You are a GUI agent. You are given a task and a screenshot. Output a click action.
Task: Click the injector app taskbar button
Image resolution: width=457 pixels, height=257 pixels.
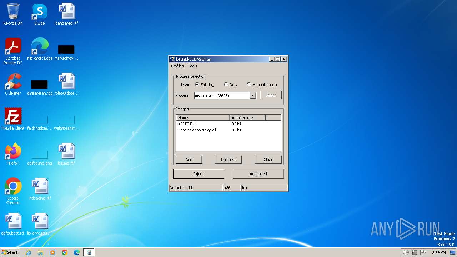(x=89, y=252)
